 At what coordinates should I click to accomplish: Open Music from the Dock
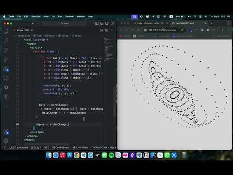(x=63, y=155)
